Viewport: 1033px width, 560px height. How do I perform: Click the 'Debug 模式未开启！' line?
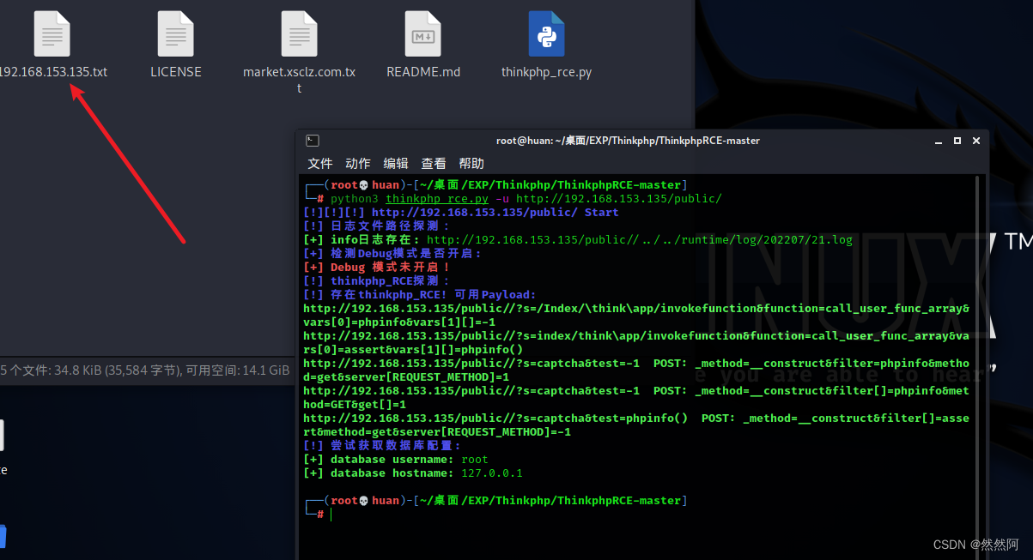click(377, 268)
